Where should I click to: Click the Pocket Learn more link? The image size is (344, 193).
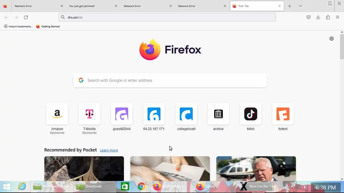click(109, 150)
